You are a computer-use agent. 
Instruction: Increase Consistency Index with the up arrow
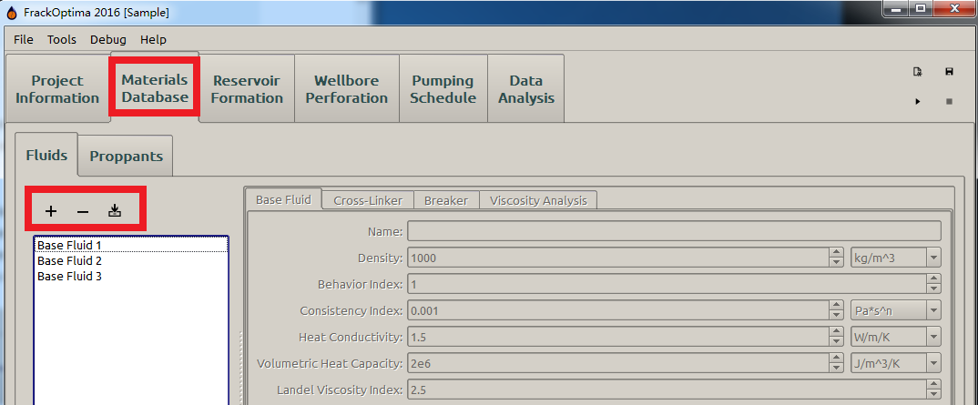click(837, 305)
